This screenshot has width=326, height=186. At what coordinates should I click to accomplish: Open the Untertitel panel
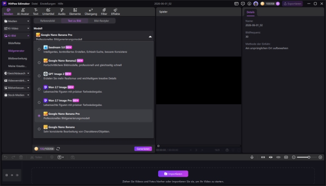point(48,12)
